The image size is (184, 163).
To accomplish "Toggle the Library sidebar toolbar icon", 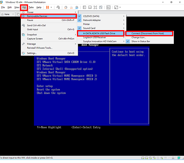I will pos(84,8).
